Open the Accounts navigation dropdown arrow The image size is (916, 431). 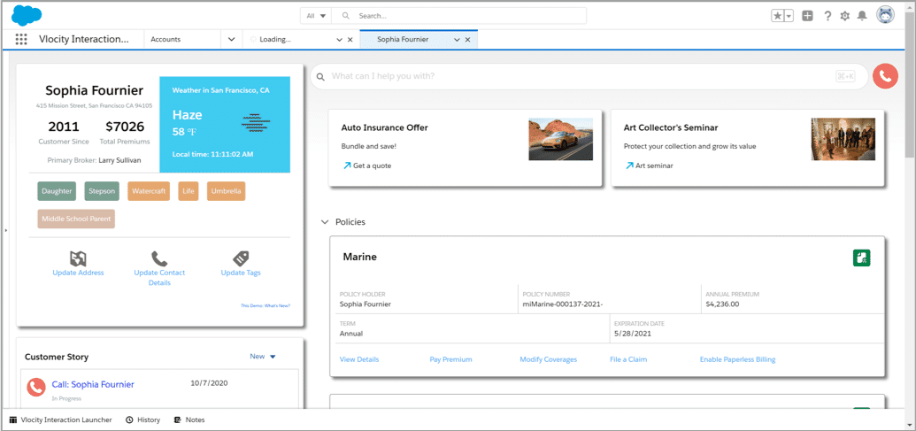(231, 39)
